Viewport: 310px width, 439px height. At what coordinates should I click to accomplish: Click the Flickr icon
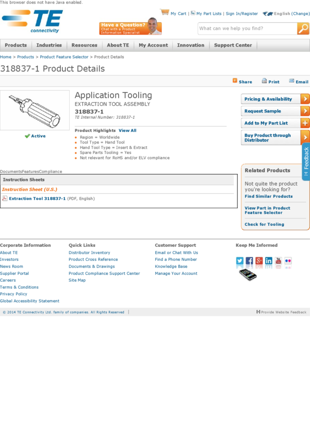click(288, 261)
